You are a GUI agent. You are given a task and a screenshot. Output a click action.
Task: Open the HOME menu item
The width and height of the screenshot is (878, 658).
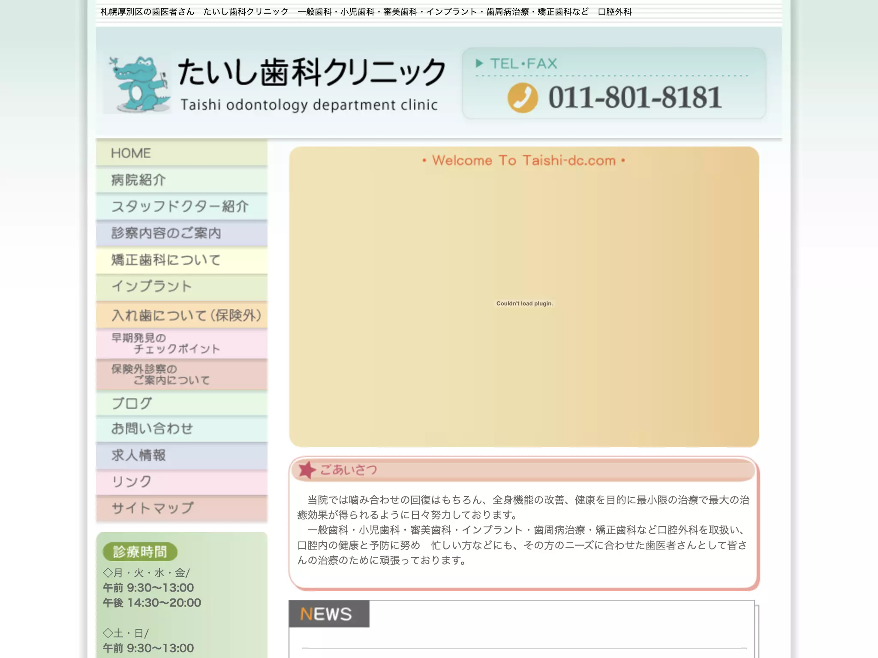[x=182, y=153]
